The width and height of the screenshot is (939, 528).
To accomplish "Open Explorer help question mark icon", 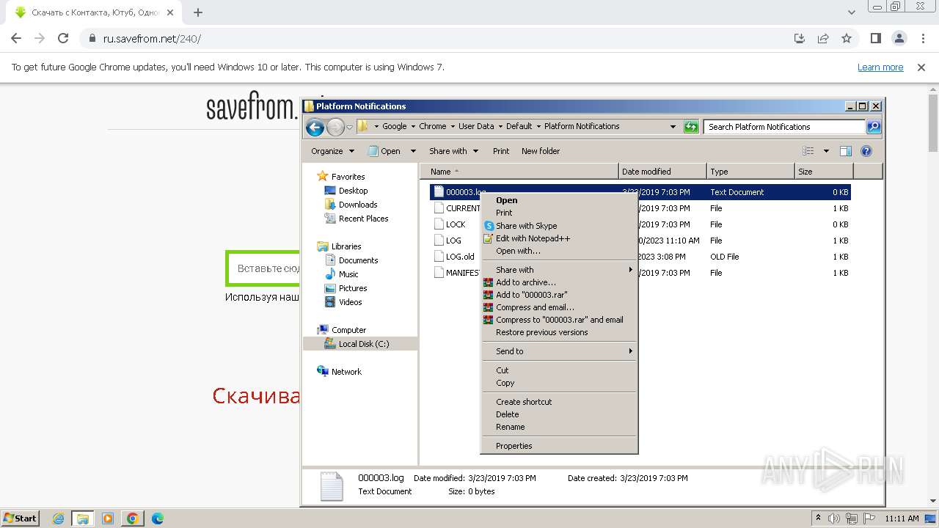I will tap(866, 151).
